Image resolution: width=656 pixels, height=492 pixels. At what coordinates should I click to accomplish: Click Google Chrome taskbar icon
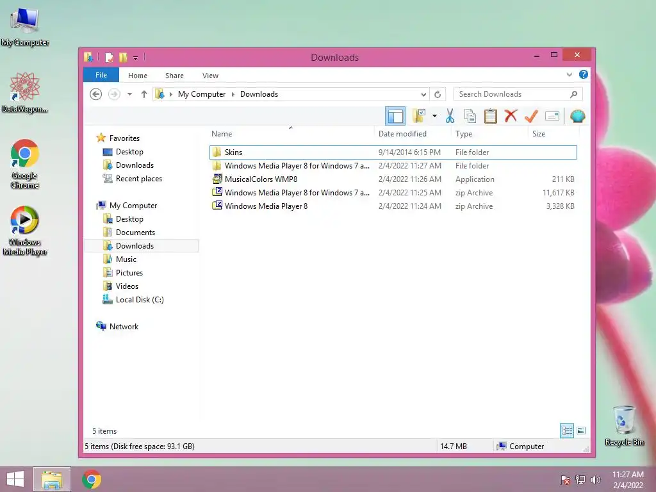(92, 479)
